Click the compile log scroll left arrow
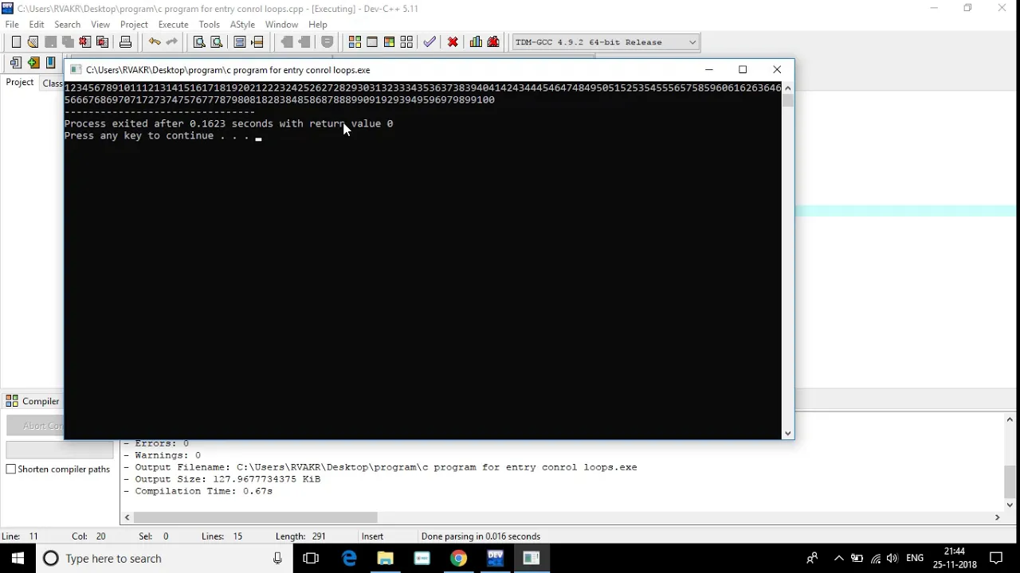1020x573 pixels. pyautogui.click(x=127, y=517)
